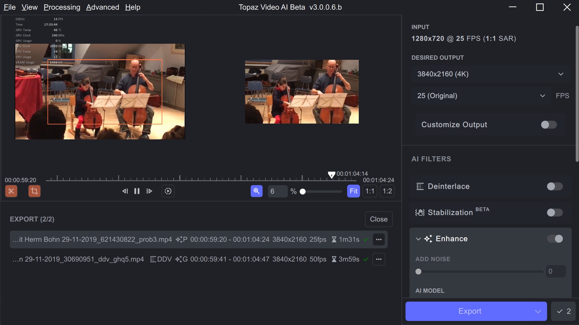Click the circular preview loop icon
Image resolution: width=579 pixels, height=325 pixels.
pos(168,191)
